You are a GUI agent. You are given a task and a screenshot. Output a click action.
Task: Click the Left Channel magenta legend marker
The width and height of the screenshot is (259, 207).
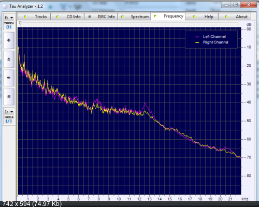click(197, 37)
